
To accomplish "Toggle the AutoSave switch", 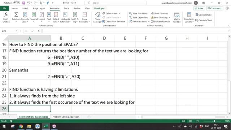I will 17,3.
